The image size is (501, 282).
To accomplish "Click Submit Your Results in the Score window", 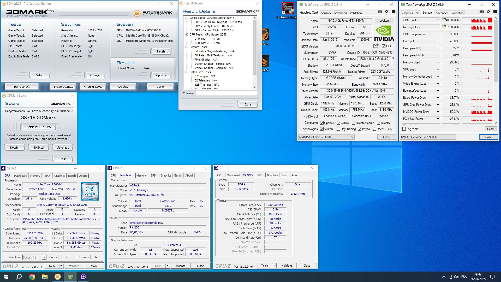I will 39,127.
